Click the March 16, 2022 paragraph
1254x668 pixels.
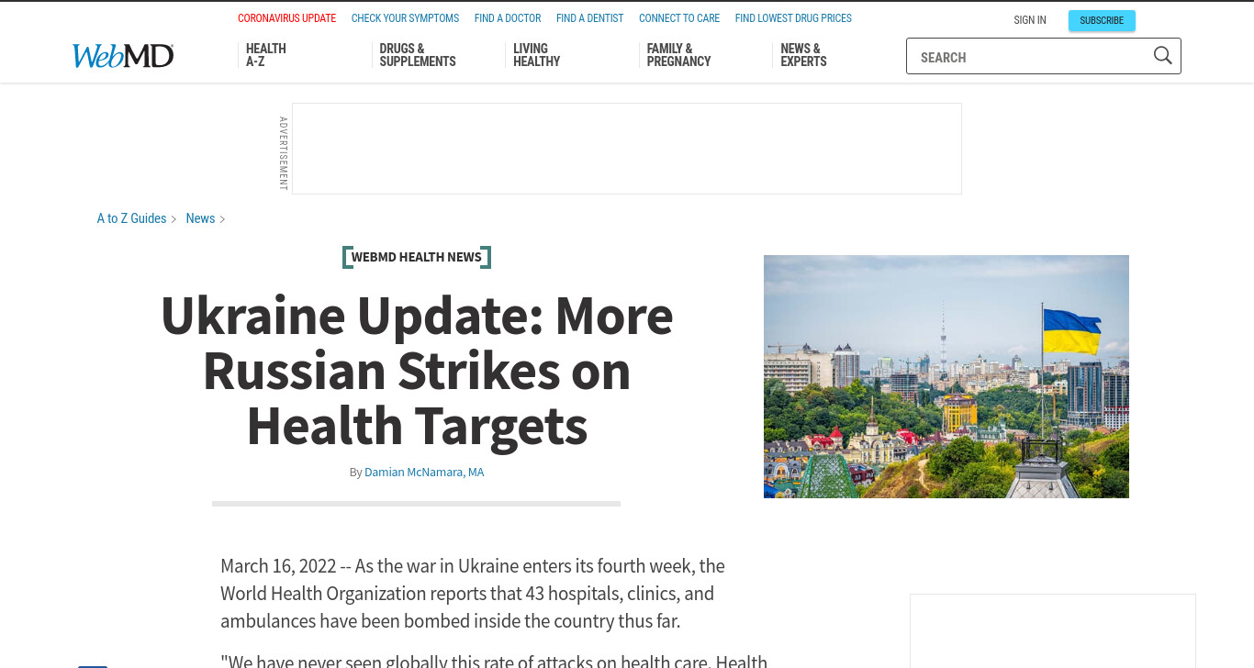[x=473, y=593]
